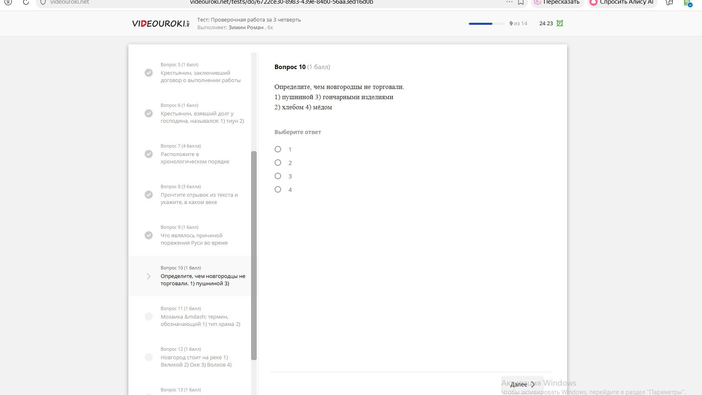Click the VIDEOUROKI logo
The width and height of the screenshot is (702, 395).
coord(161,24)
